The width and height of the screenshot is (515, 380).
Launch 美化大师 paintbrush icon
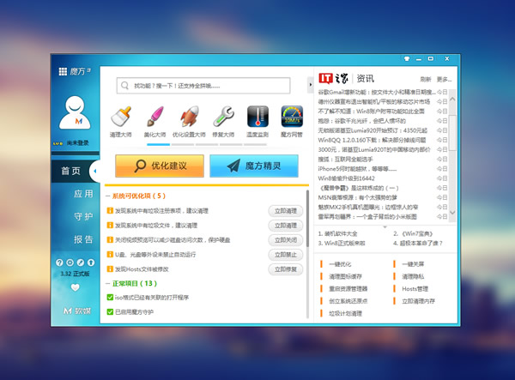(154, 117)
